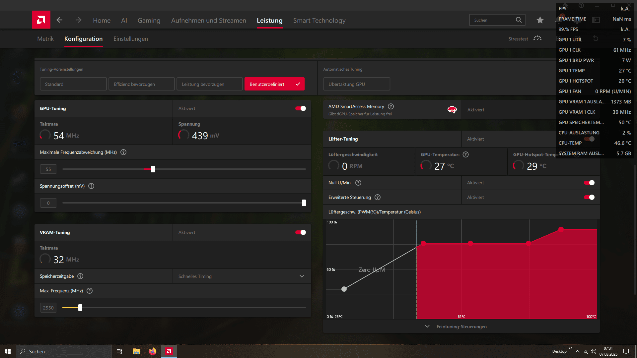Open the Metrik sub-tab
This screenshot has height=358, width=637.
45,39
